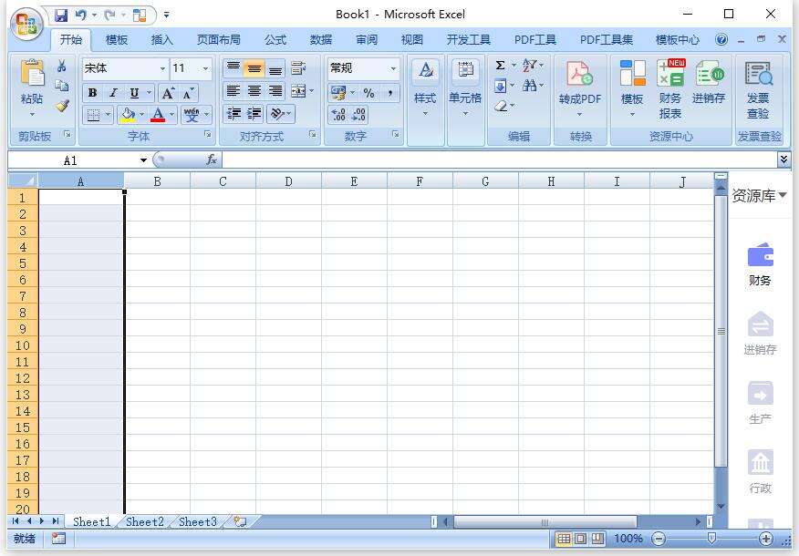Switch to Page Layout view in status bar
This screenshot has height=556, width=799.
click(x=580, y=538)
